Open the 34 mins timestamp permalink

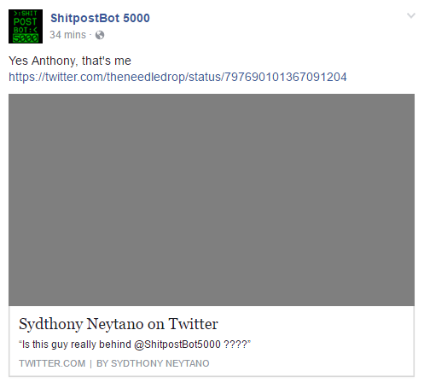tap(67, 35)
